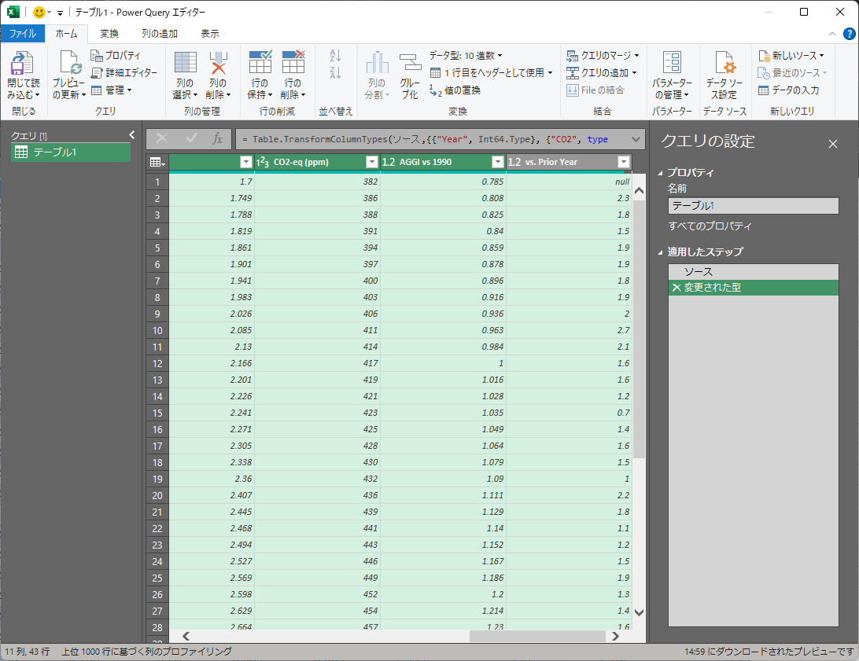Click the 名前 name input field

pos(754,206)
